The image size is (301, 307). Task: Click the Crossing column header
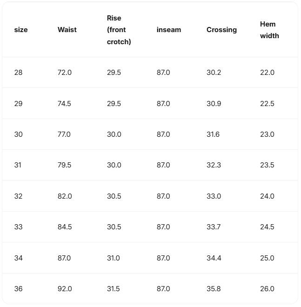pyautogui.click(x=221, y=30)
